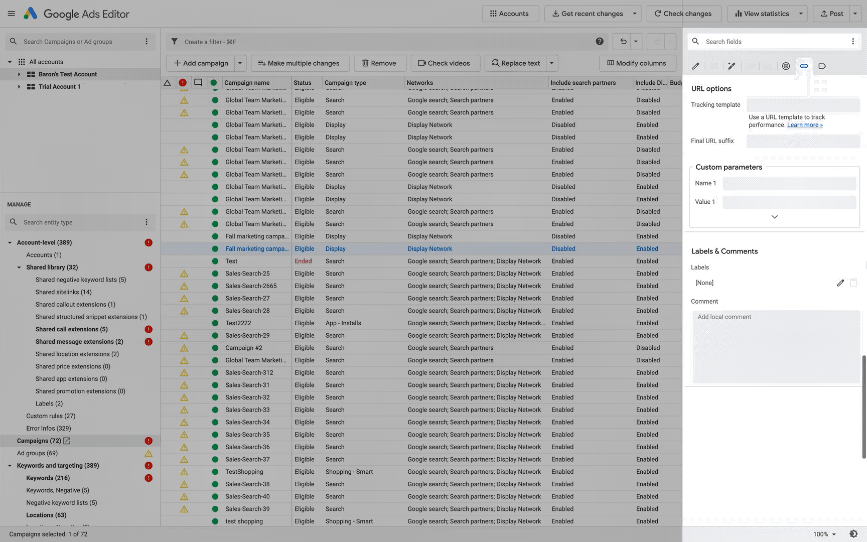Undo the last change
Viewport: 867px width, 542px height.
[623, 42]
